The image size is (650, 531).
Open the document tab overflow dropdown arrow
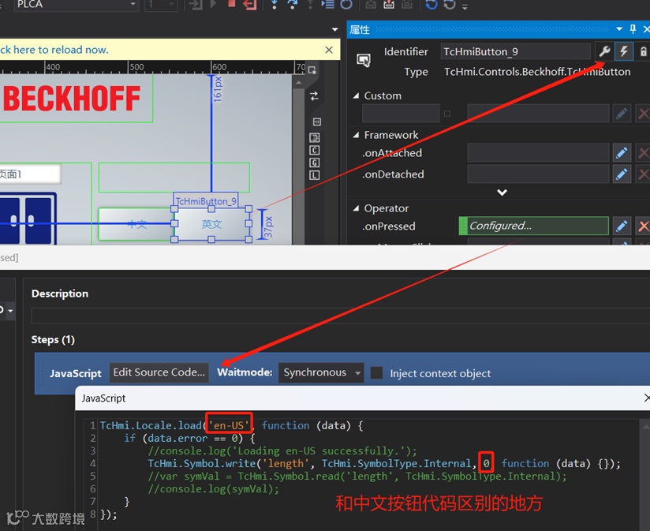pos(335,29)
